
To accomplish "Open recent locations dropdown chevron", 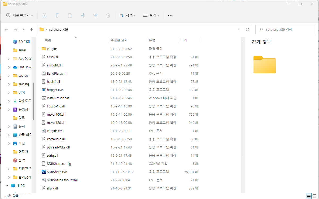I will pyautogui.click(x=24, y=30).
